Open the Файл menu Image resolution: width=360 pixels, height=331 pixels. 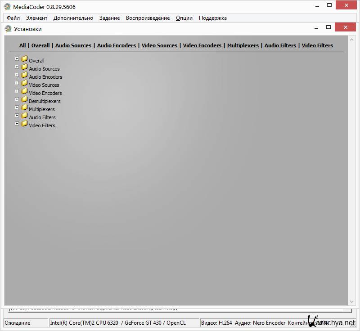tap(13, 18)
